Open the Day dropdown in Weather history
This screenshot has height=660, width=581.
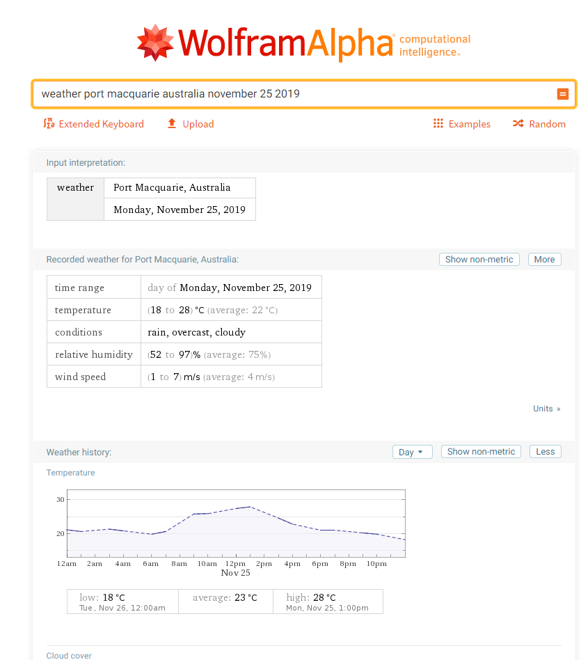point(413,452)
